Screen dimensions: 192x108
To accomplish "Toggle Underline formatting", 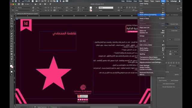I will point(51,7).
